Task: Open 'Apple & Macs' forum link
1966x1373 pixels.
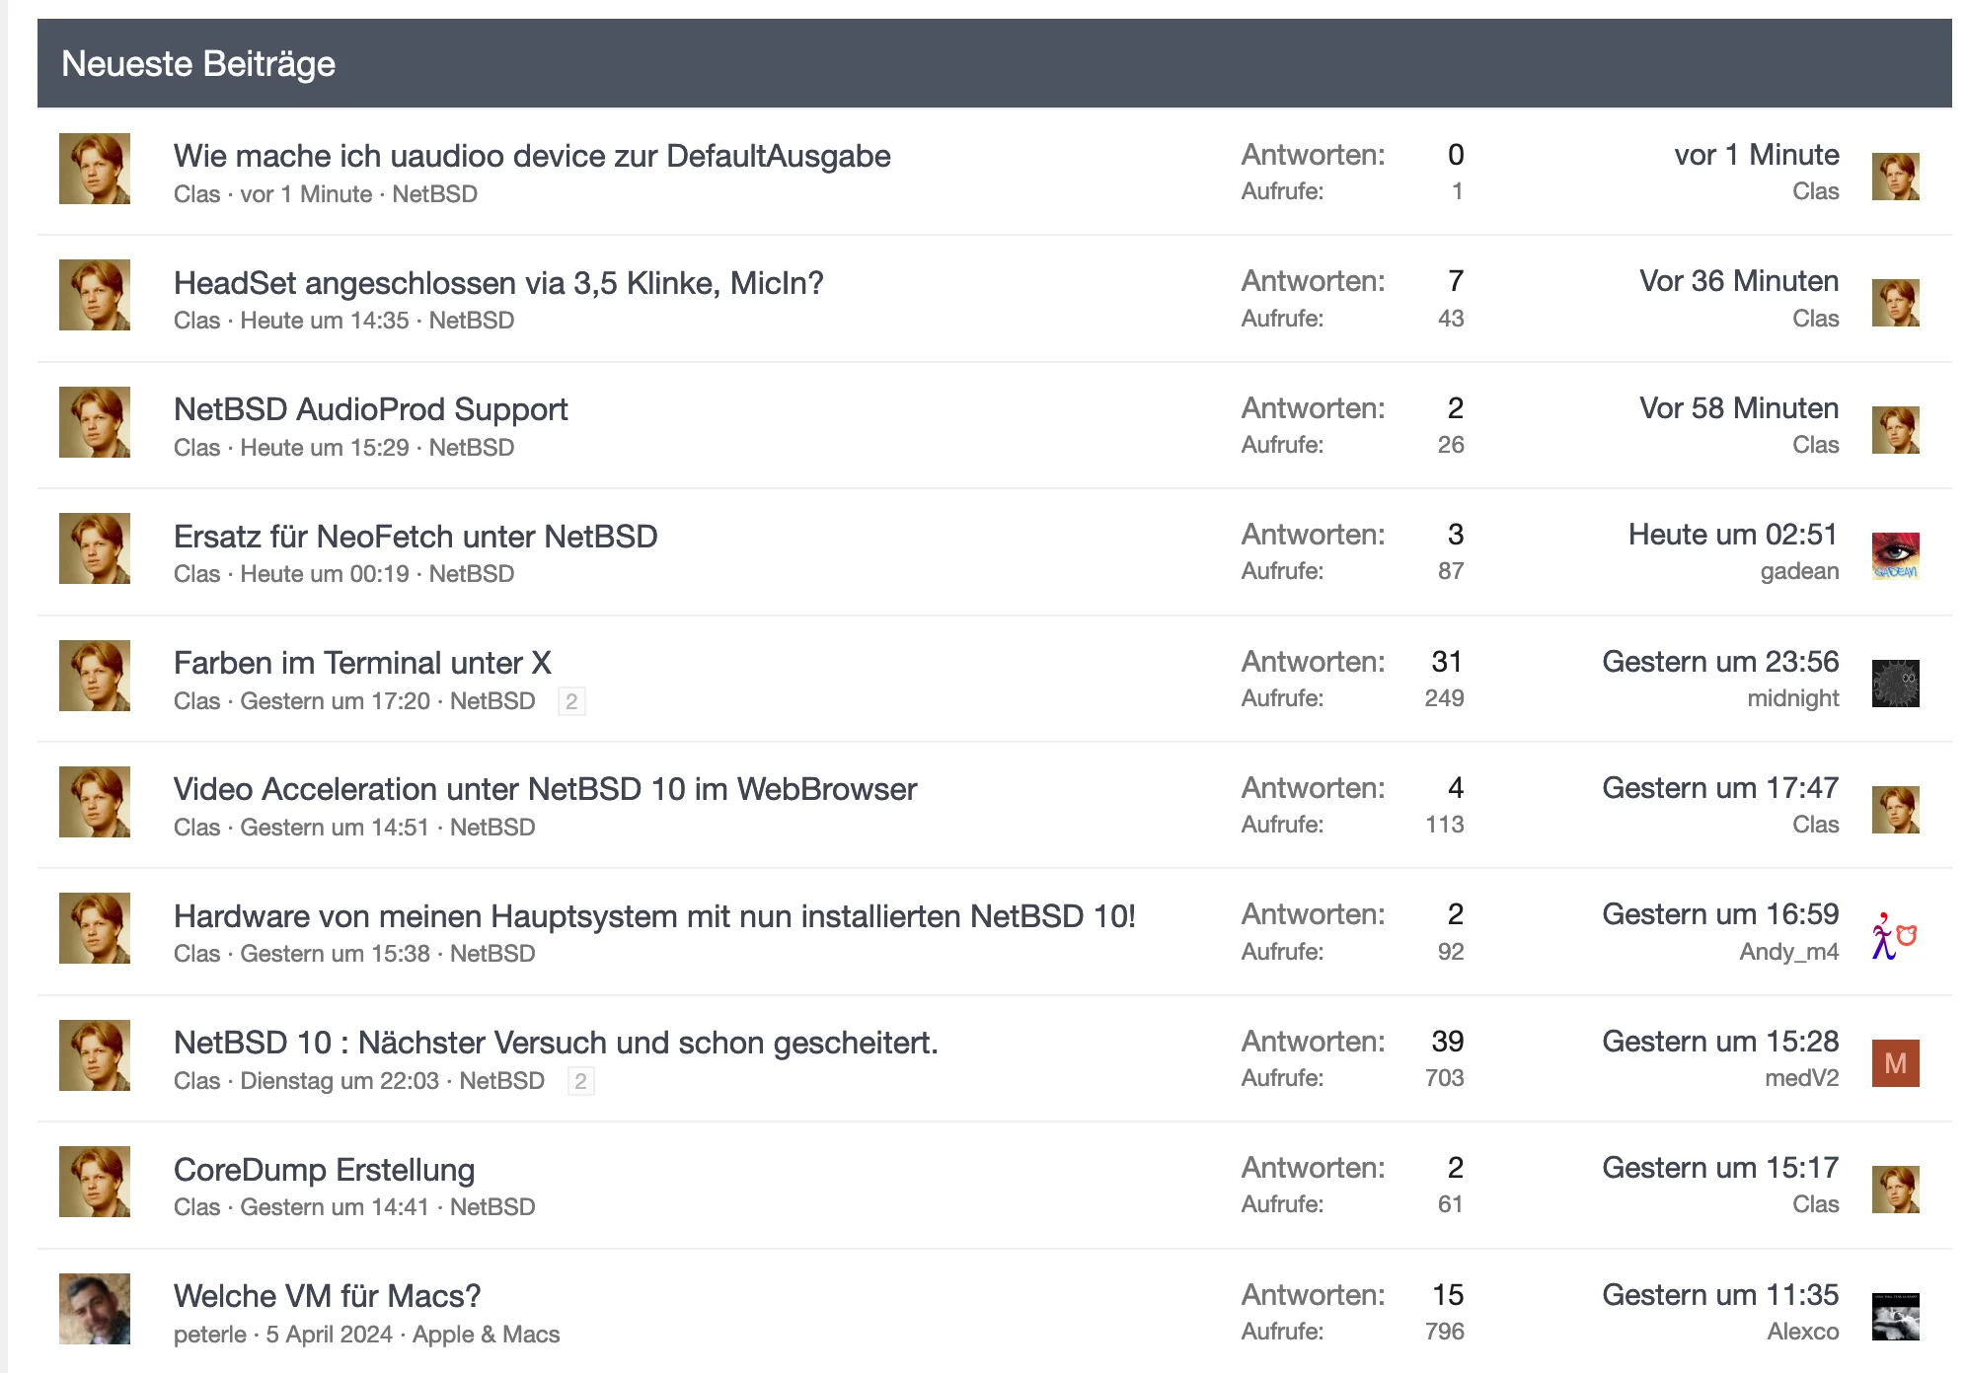Action: [486, 1335]
